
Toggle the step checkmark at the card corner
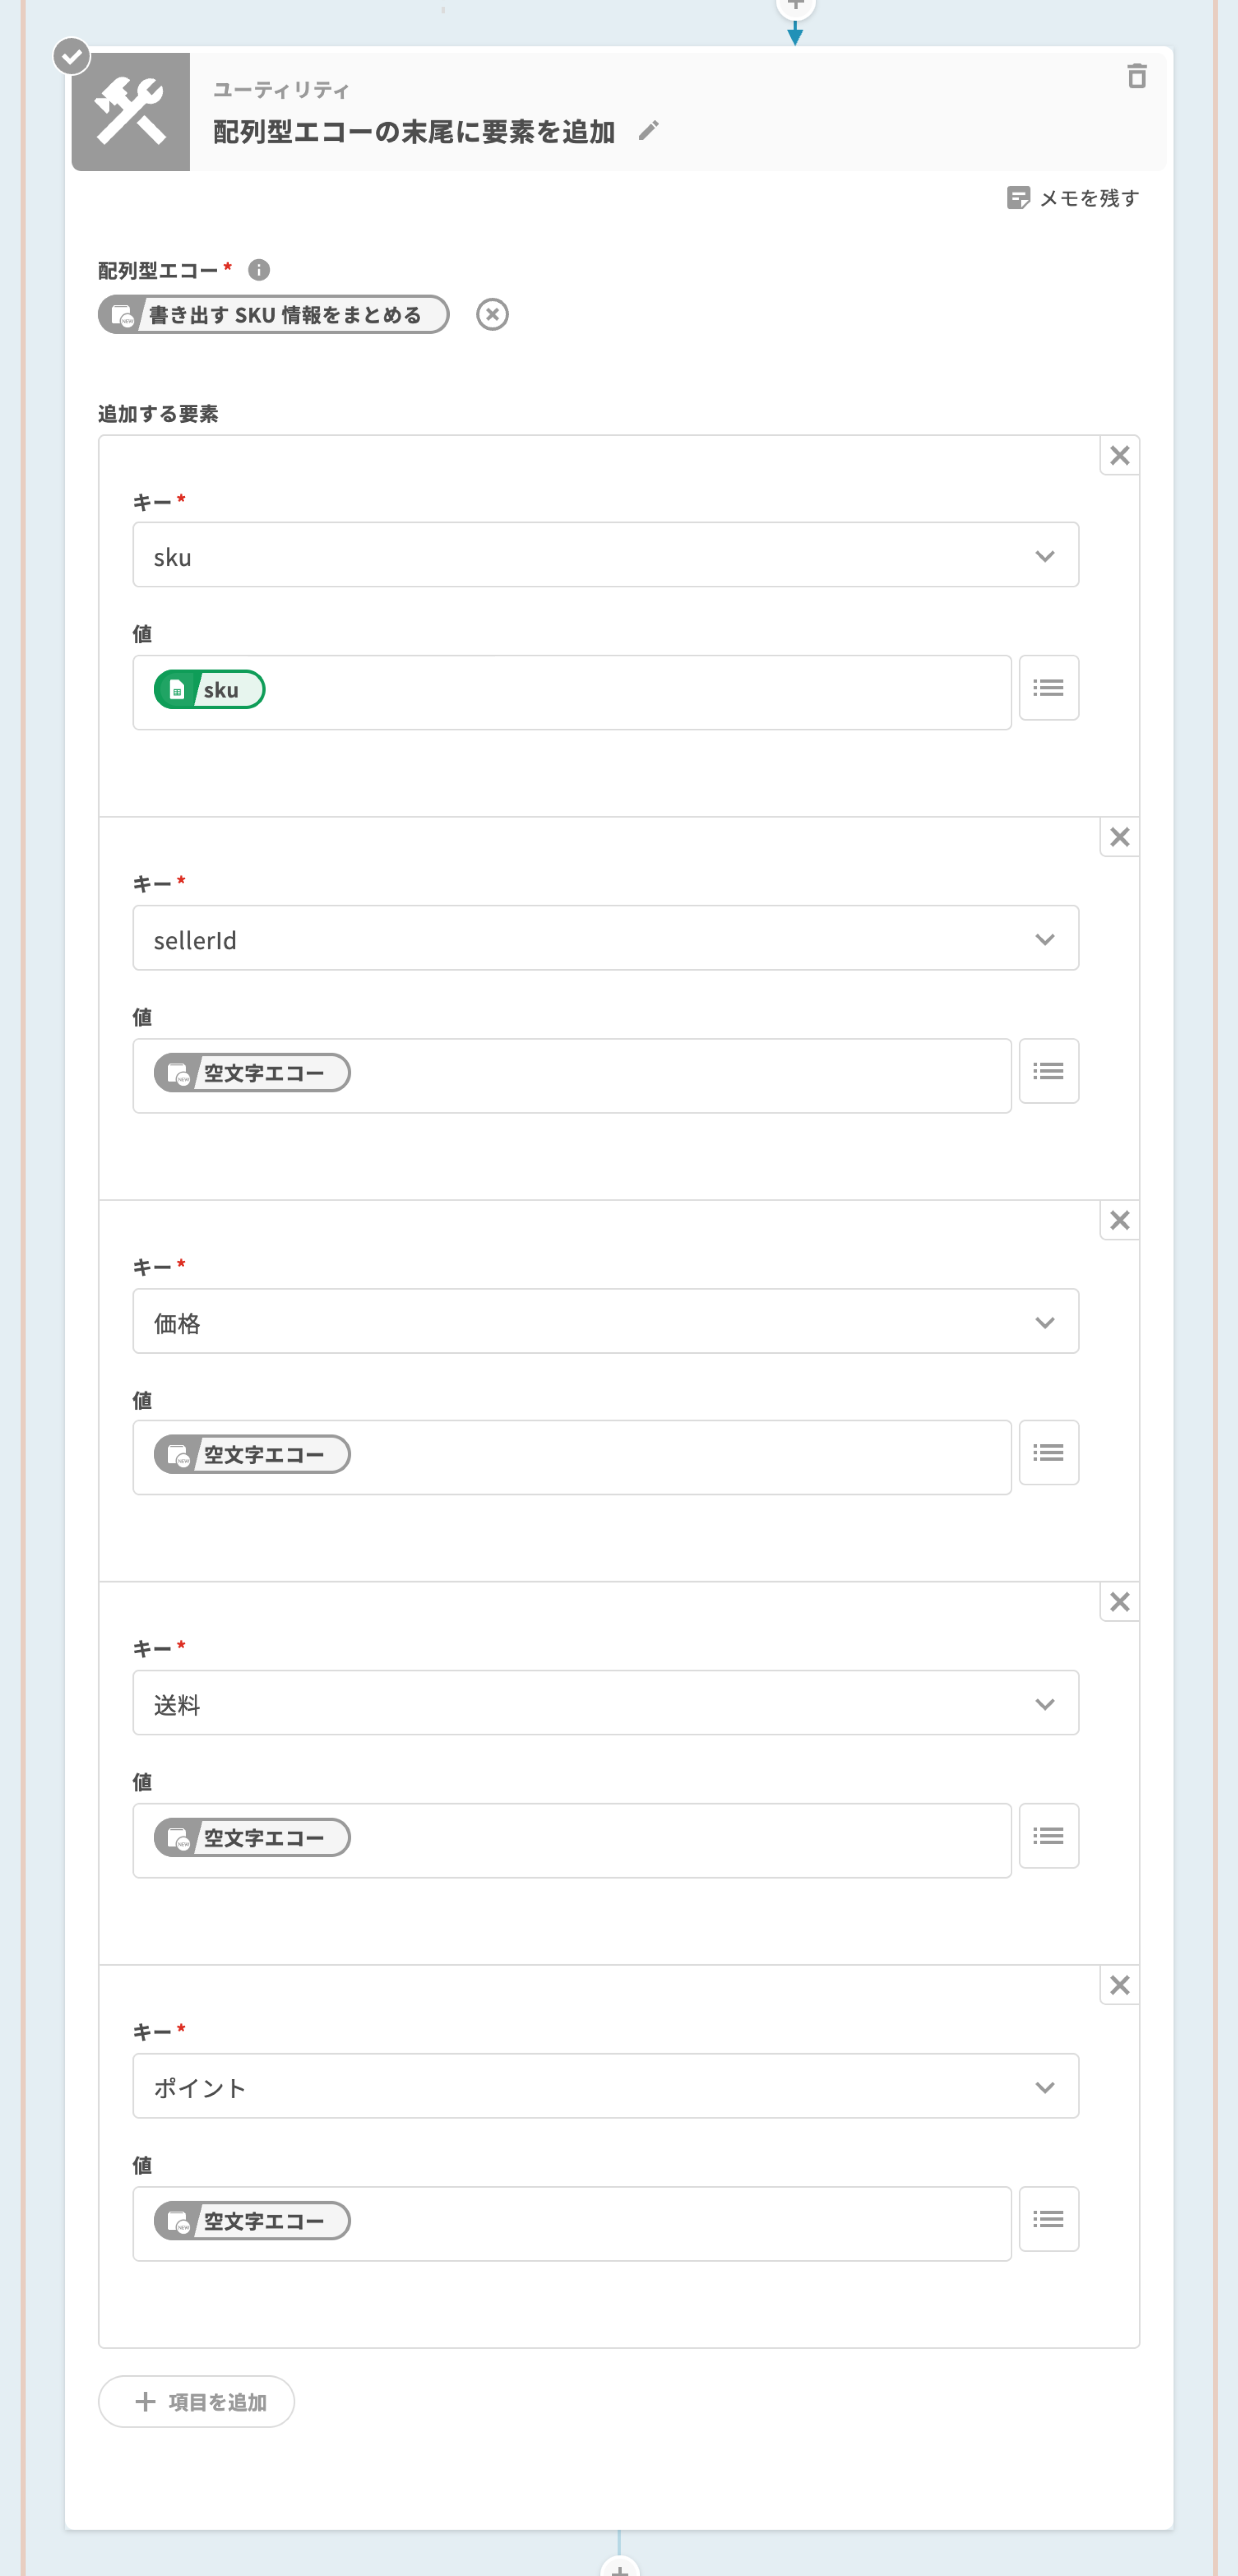tap(71, 57)
